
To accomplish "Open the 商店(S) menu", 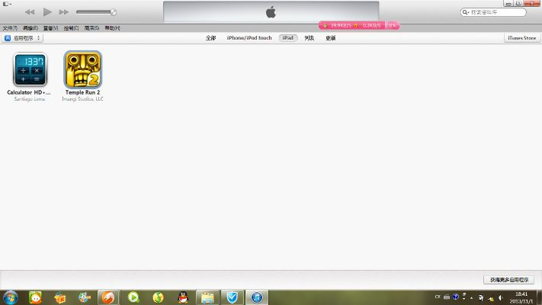I will [91, 28].
